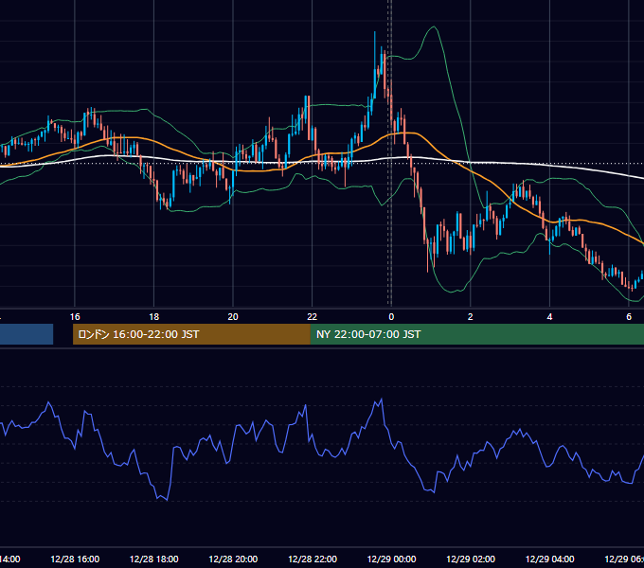This screenshot has width=644, height=568.
Task: Click the 16 hour label on upper axis
Action: click(x=75, y=317)
